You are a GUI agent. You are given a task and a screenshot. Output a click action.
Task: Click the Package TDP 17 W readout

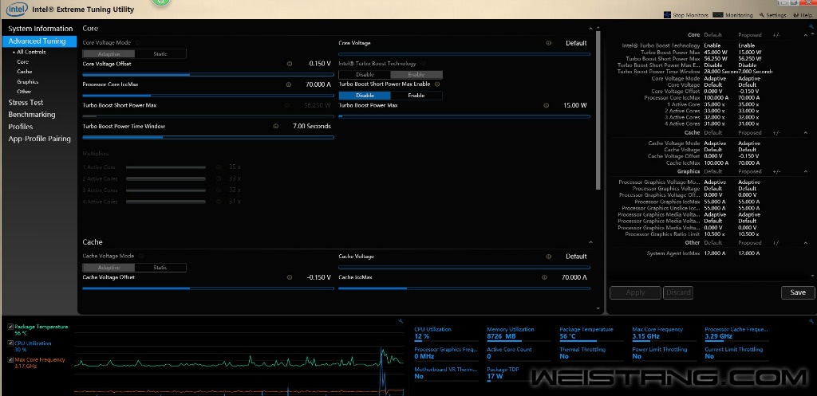(x=503, y=374)
